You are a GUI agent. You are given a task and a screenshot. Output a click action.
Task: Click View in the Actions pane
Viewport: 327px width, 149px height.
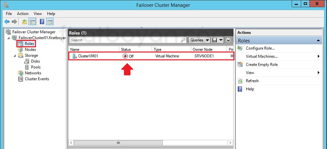coord(250,72)
